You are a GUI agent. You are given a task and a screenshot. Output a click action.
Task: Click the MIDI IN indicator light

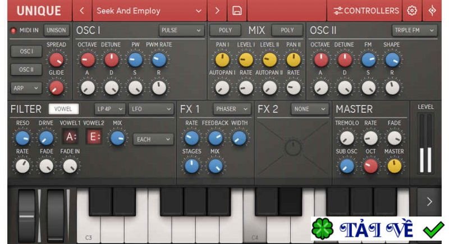coord(13,30)
